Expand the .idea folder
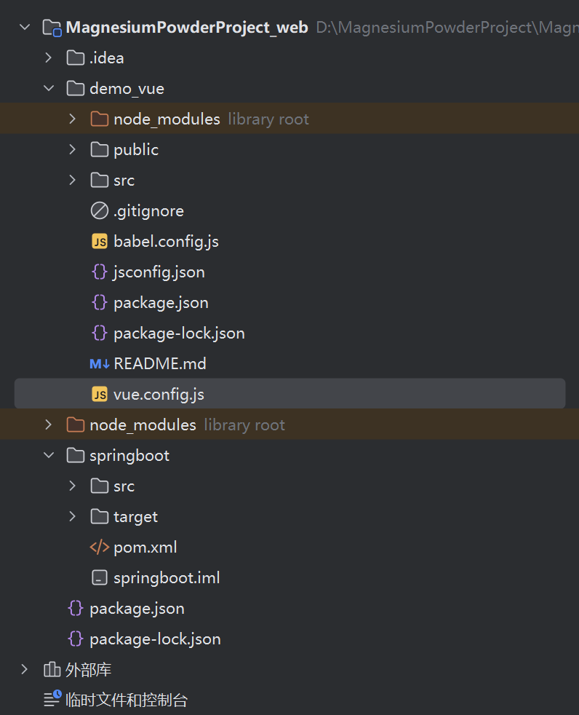This screenshot has width=579, height=715. tap(49, 58)
